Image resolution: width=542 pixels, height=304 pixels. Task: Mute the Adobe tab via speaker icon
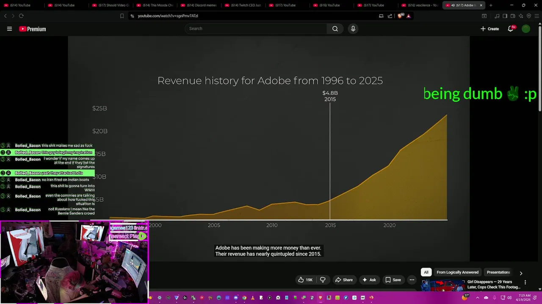click(x=453, y=5)
